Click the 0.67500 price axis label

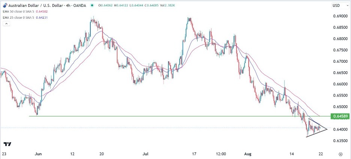[340, 50]
